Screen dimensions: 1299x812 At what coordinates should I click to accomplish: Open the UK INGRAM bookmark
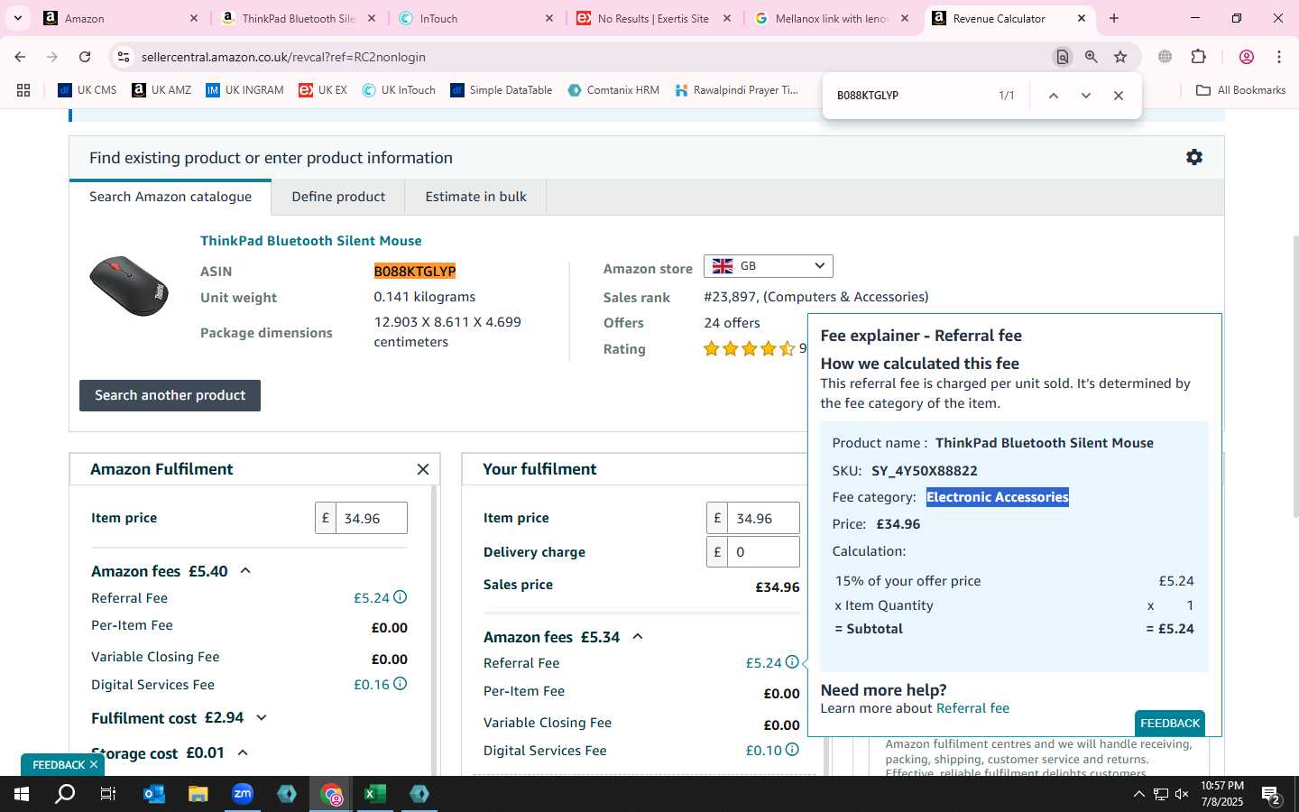pyautogui.click(x=244, y=90)
